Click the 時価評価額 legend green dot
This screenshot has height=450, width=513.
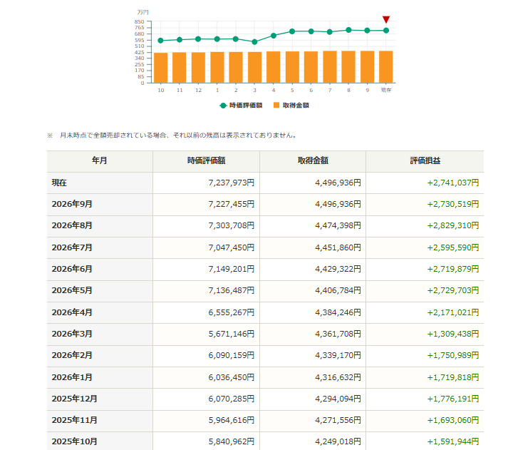pyautogui.click(x=223, y=106)
